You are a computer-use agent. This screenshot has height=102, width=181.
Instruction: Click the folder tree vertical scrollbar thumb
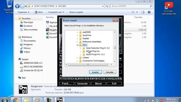tap(114, 48)
